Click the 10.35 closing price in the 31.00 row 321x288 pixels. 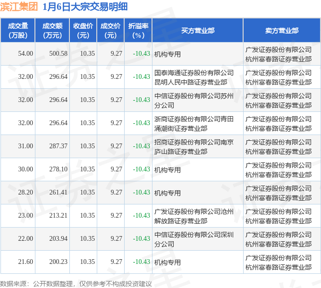87,146
